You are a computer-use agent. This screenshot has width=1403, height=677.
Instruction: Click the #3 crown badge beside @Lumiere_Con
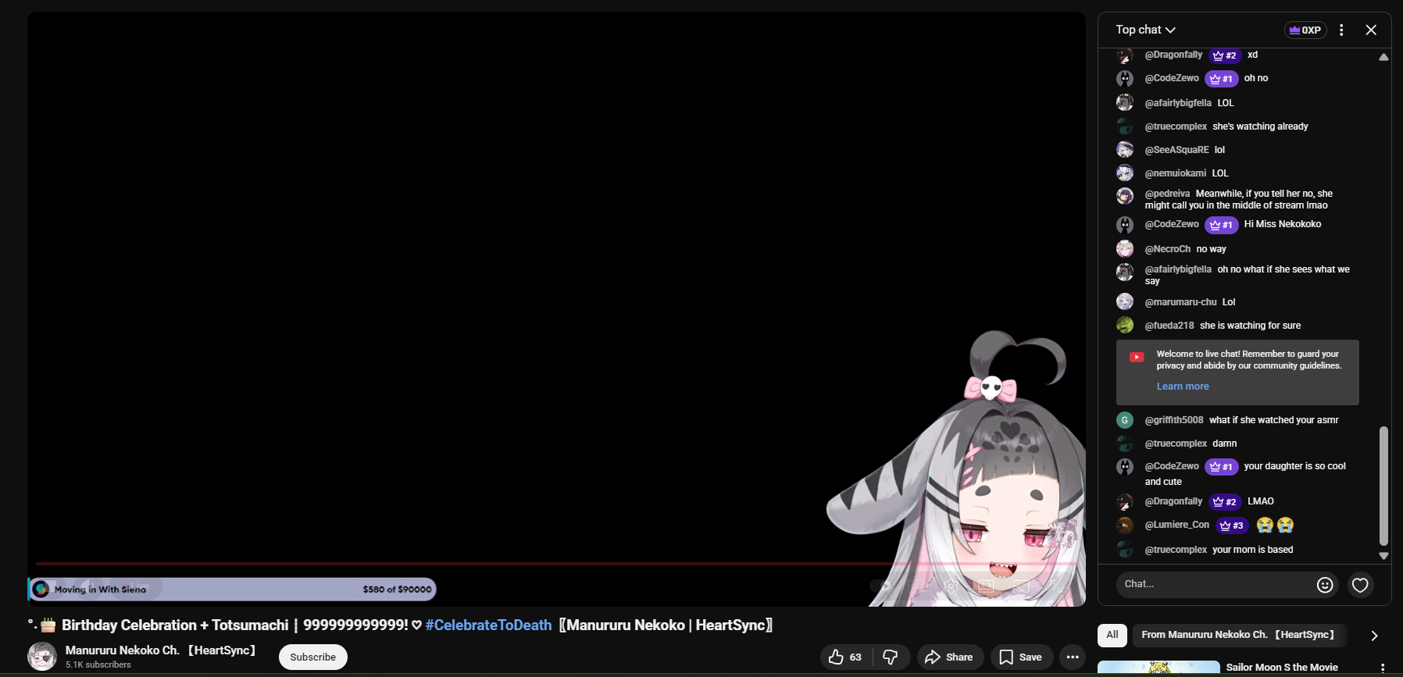click(x=1232, y=526)
